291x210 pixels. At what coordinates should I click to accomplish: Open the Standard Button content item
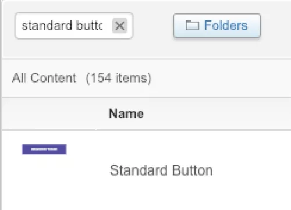(x=161, y=170)
